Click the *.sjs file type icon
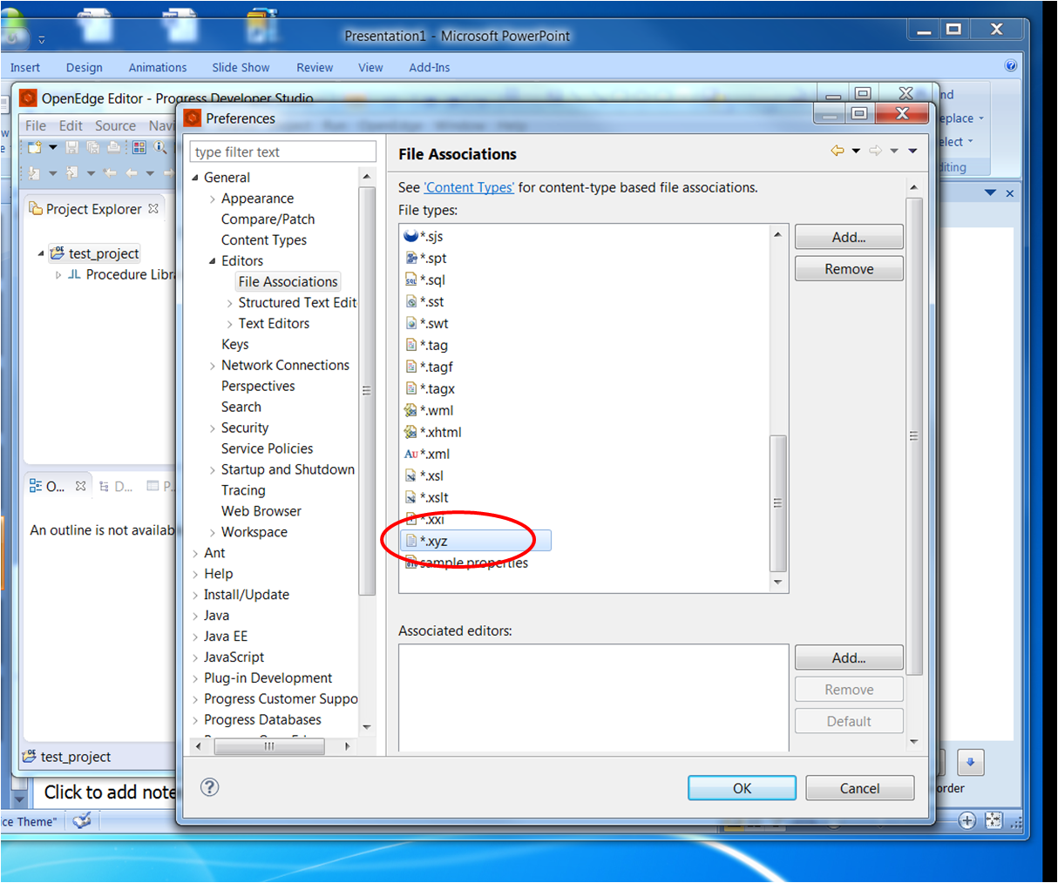Screen dimensions: 1058x883 pyautogui.click(x=411, y=236)
